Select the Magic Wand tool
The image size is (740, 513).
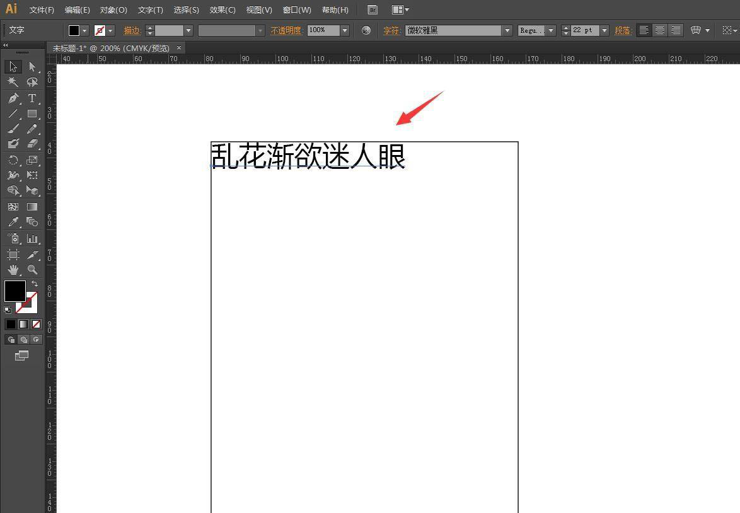[13, 82]
